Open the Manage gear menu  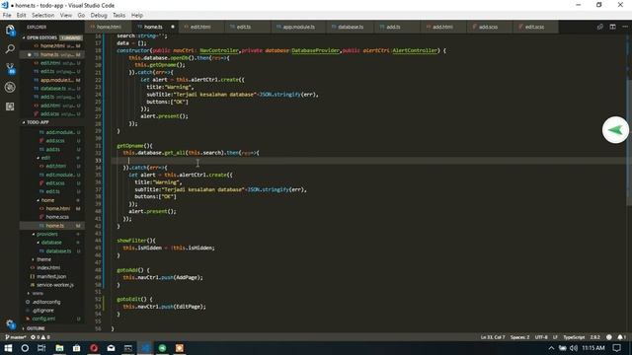[x=10, y=324]
